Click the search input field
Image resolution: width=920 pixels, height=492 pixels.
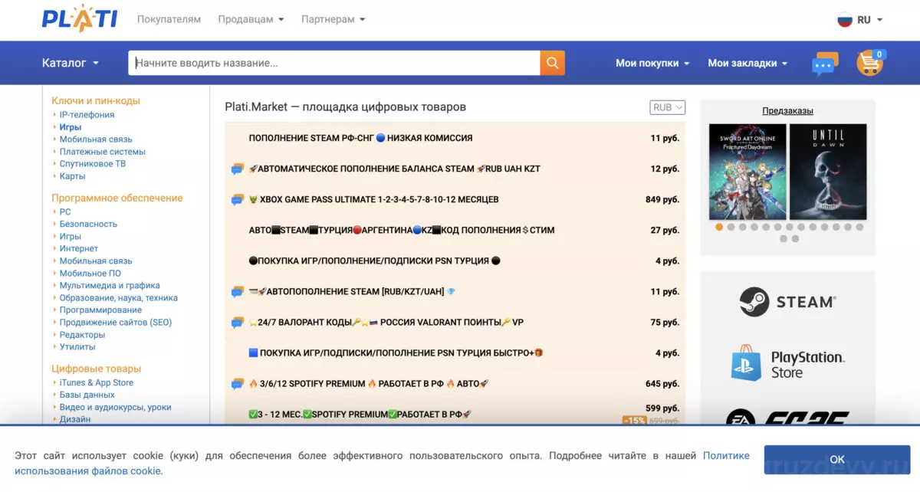(x=334, y=63)
